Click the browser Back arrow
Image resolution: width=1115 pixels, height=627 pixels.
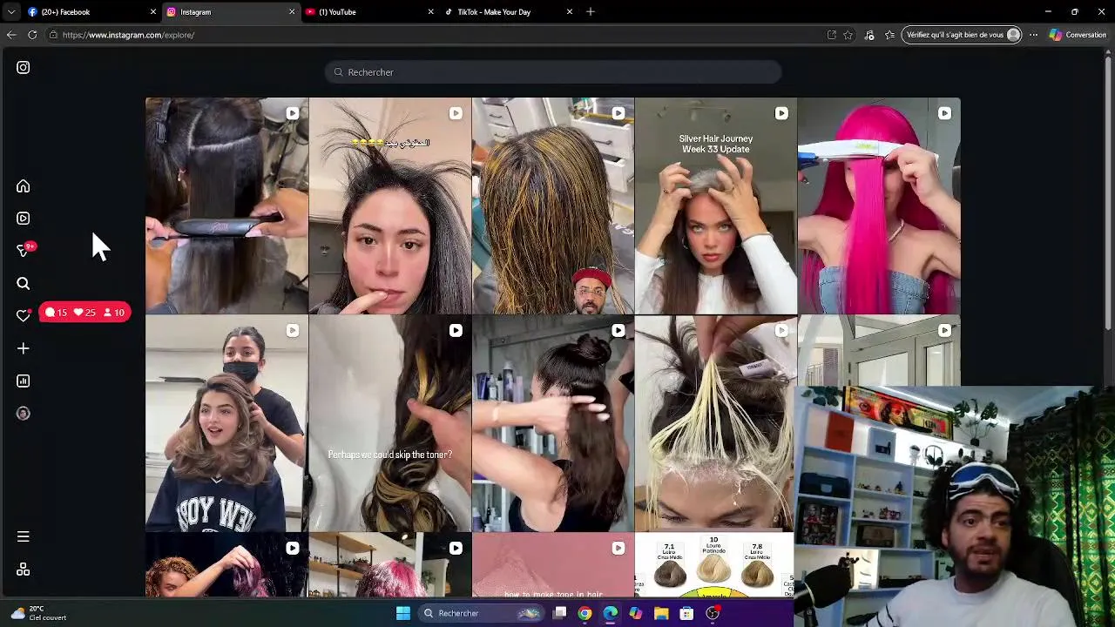(x=10, y=35)
